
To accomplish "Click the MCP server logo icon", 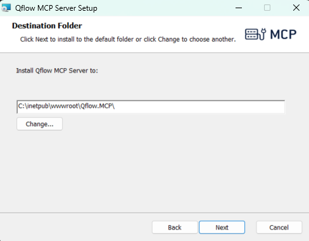I will [271, 34].
